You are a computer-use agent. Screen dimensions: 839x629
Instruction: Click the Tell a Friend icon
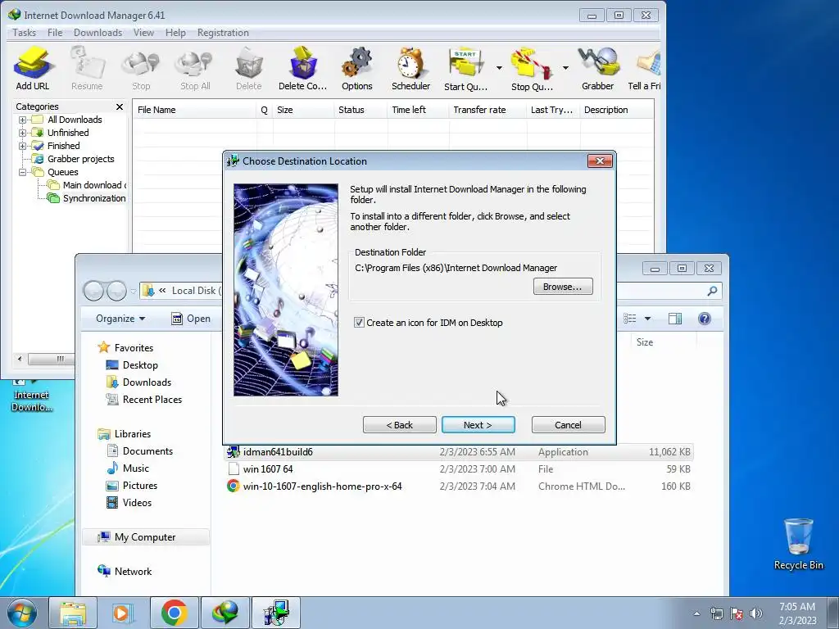(645, 69)
